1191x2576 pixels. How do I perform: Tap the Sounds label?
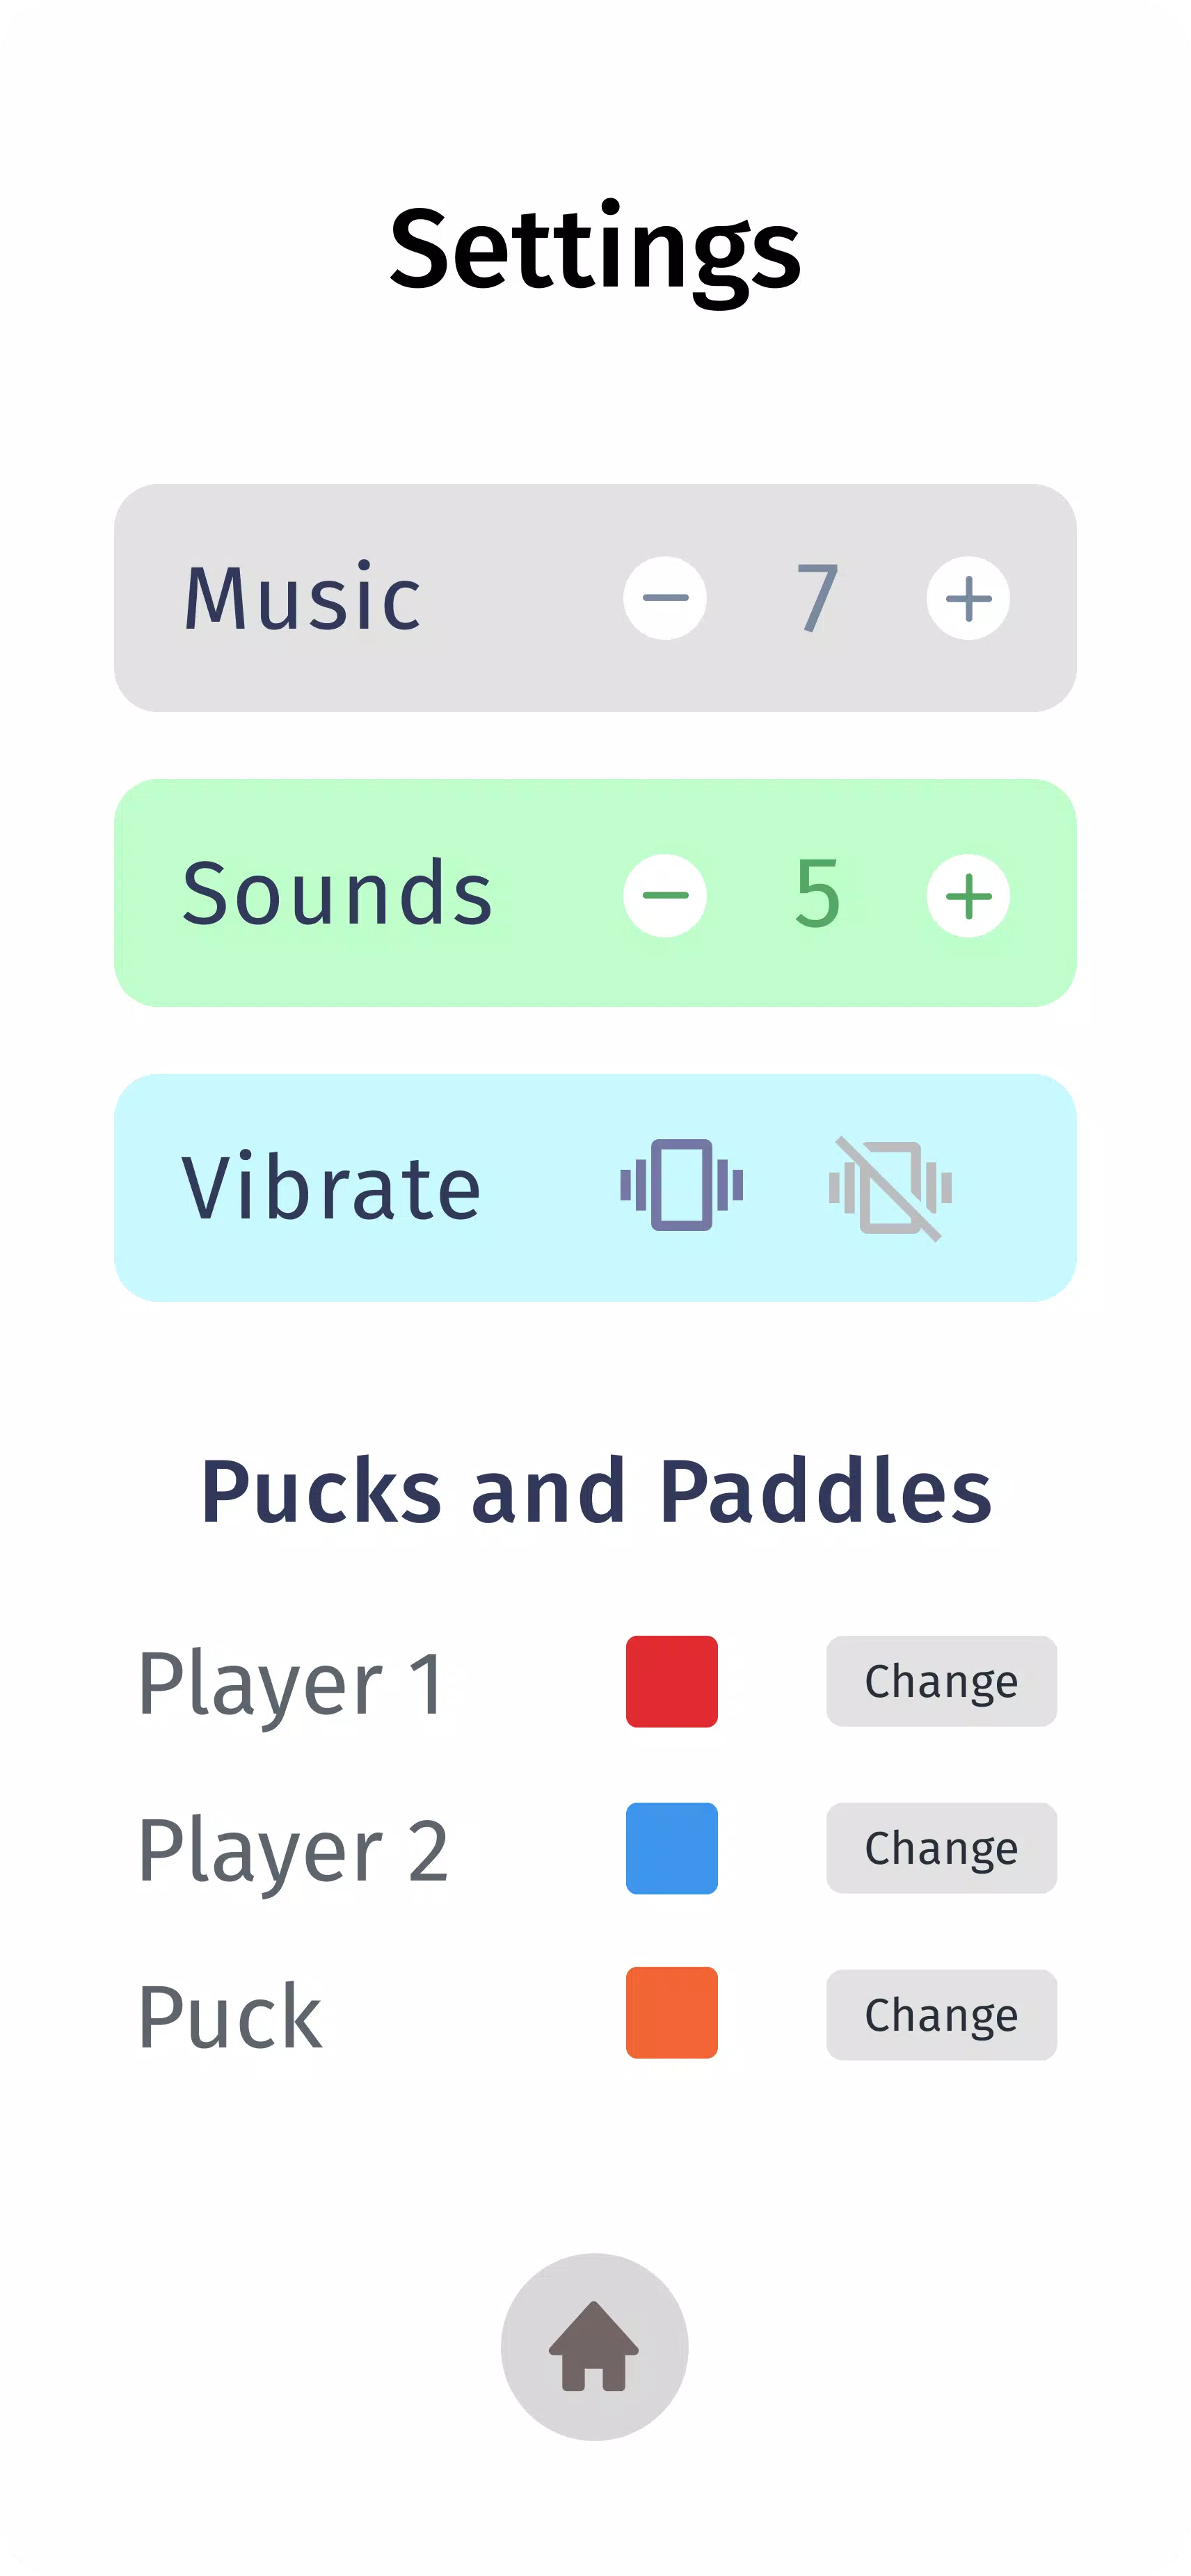coord(337,894)
